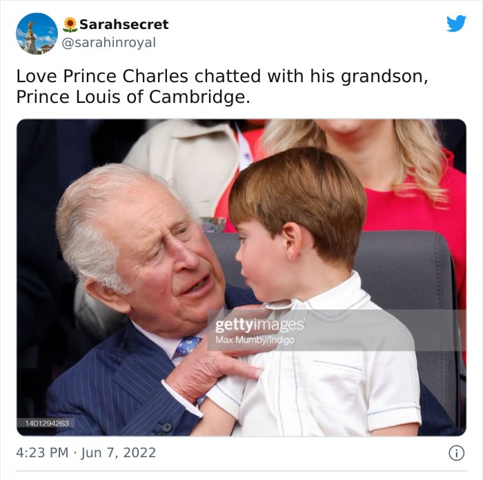Click the Twitter bird logo
This screenshot has height=480, width=483.
456,23
